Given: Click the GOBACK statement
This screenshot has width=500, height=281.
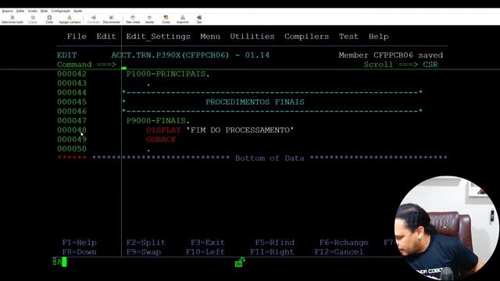Looking at the screenshot, I should [x=161, y=140].
